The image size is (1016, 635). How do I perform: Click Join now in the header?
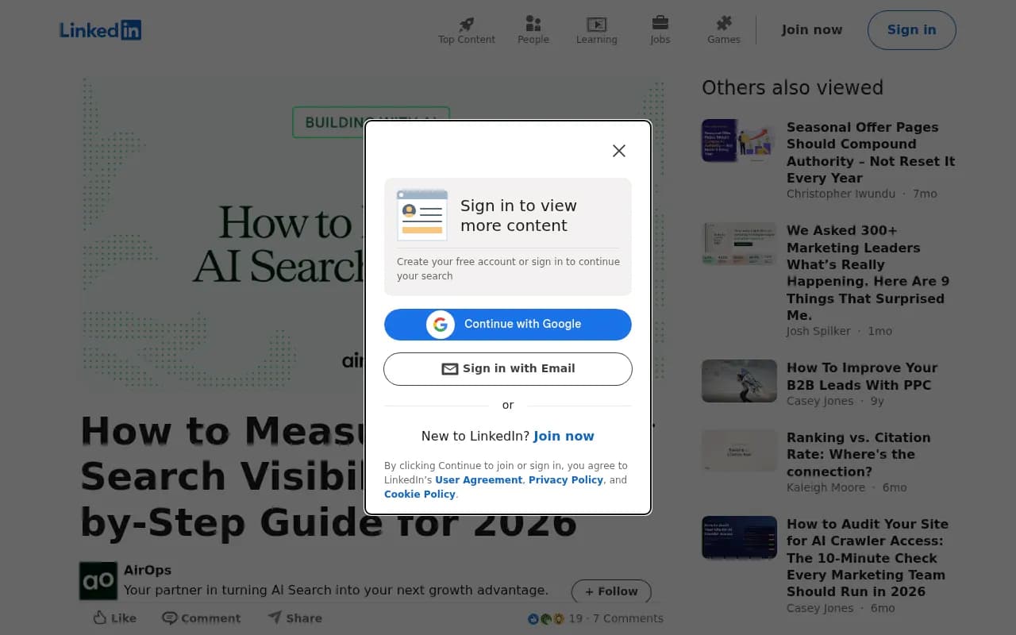[x=812, y=29]
